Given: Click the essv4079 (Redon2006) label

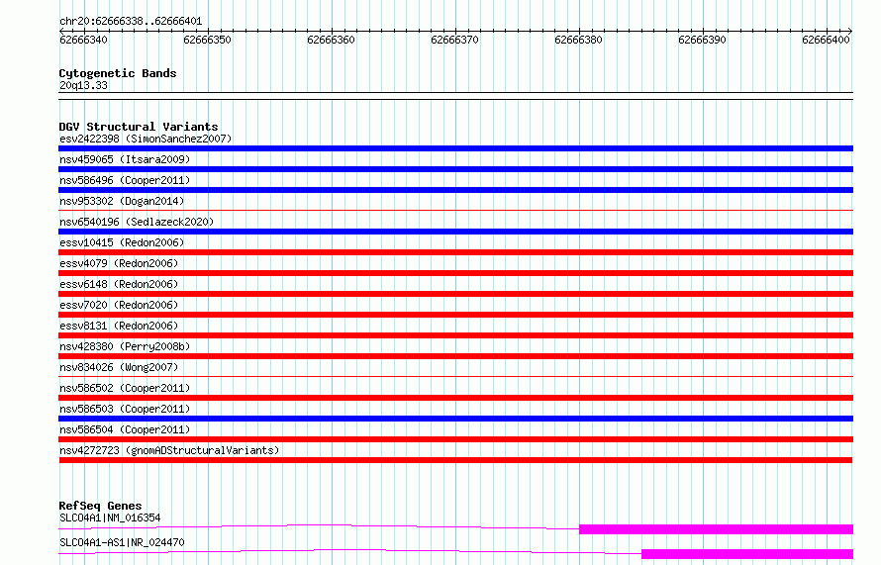Looking at the screenshot, I should click(119, 263).
